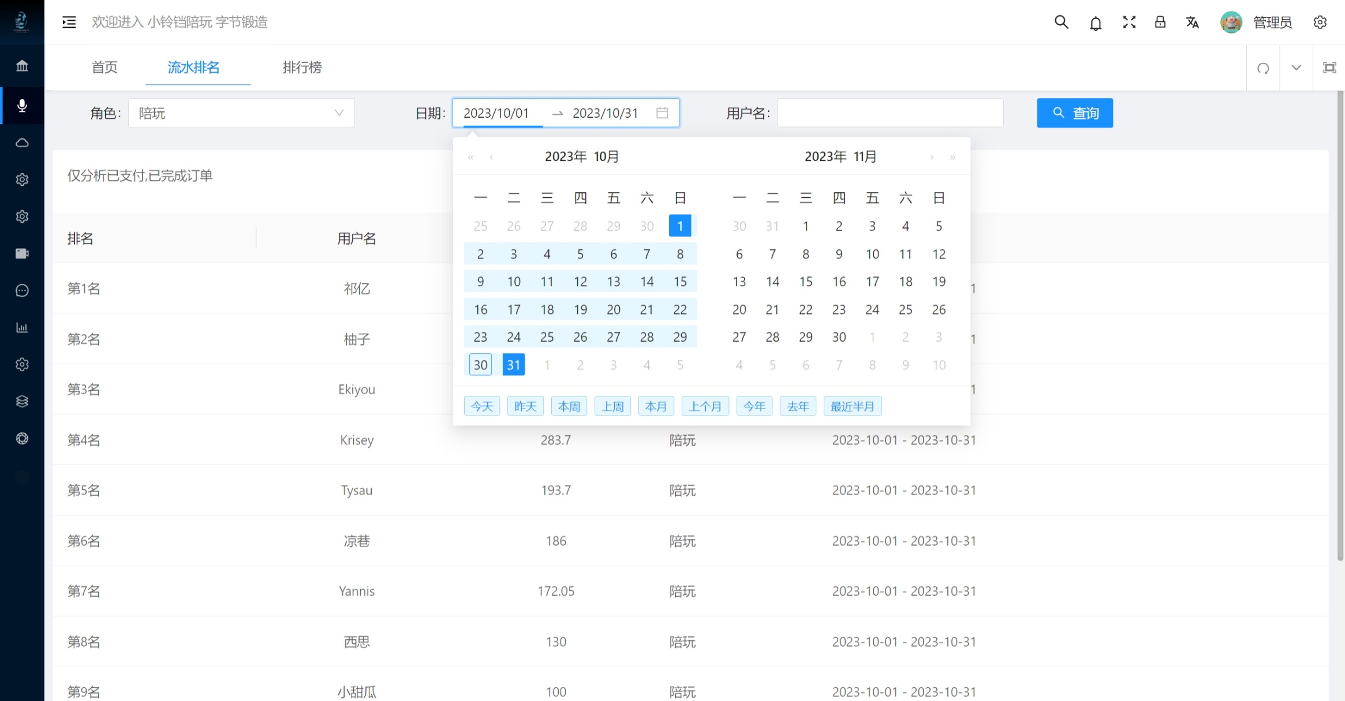Open home bank icon in sidebar

click(x=22, y=66)
